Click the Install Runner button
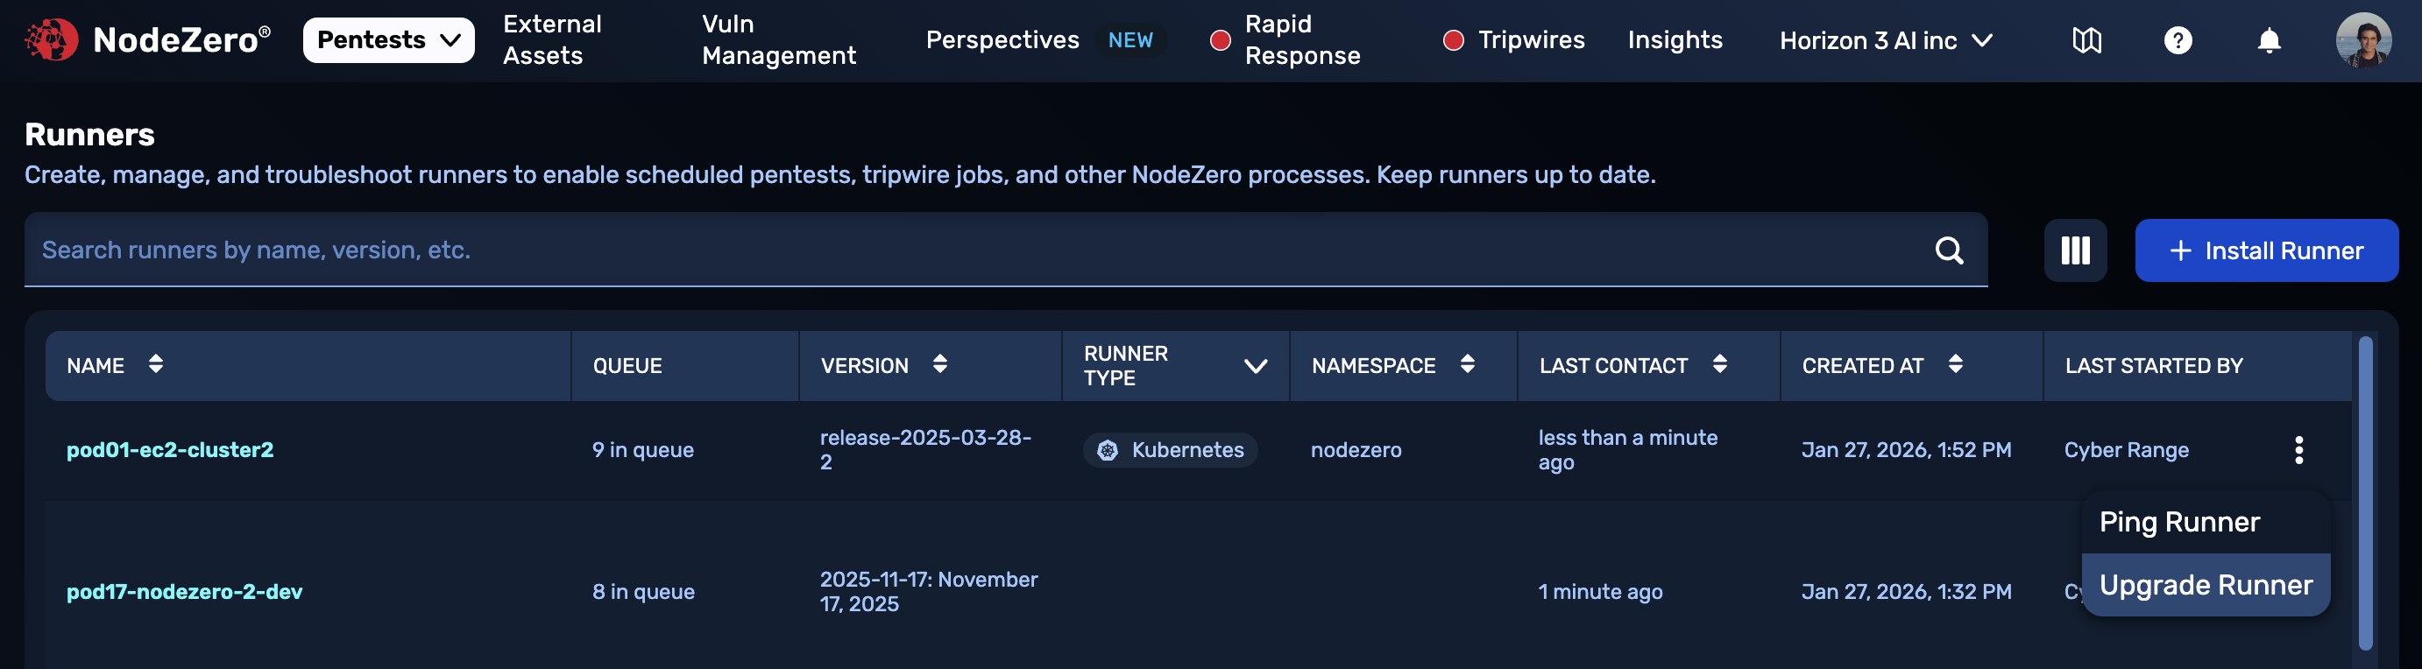 (x=2266, y=250)
